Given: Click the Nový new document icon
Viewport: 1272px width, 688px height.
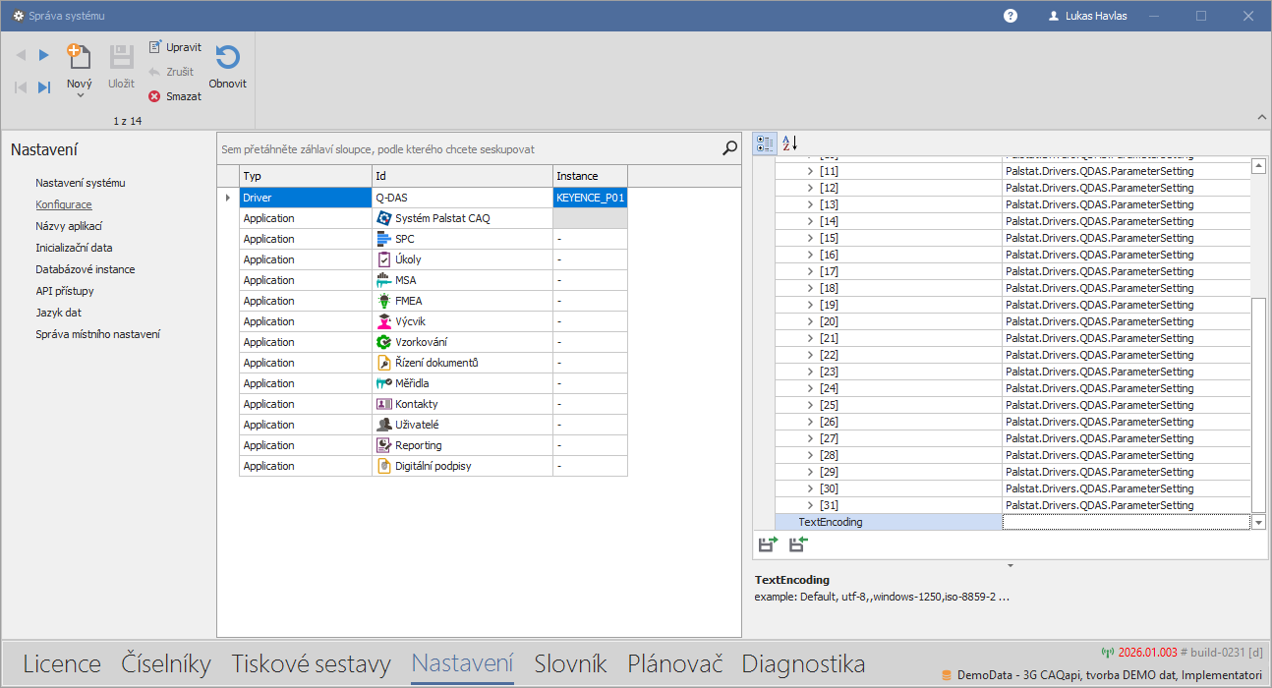Looking at the screenshot, I should 79,57.
